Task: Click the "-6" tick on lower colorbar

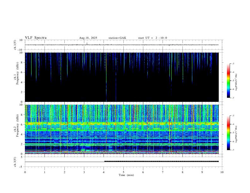Action: tap(233, 141)
